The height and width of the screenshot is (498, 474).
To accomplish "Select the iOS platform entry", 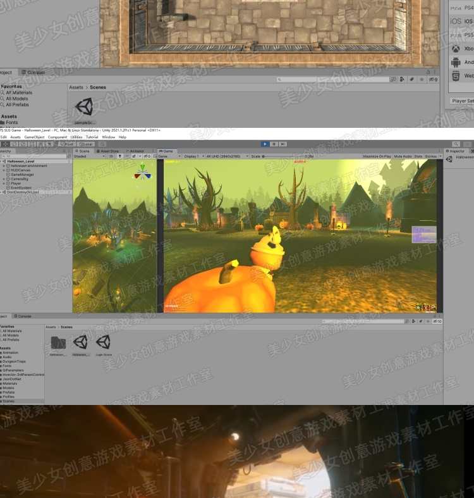I will click(462, 21).
